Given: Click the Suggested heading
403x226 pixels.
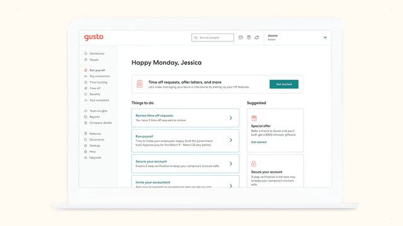Looking at the screenshot, I should click(x=256, y=103).
